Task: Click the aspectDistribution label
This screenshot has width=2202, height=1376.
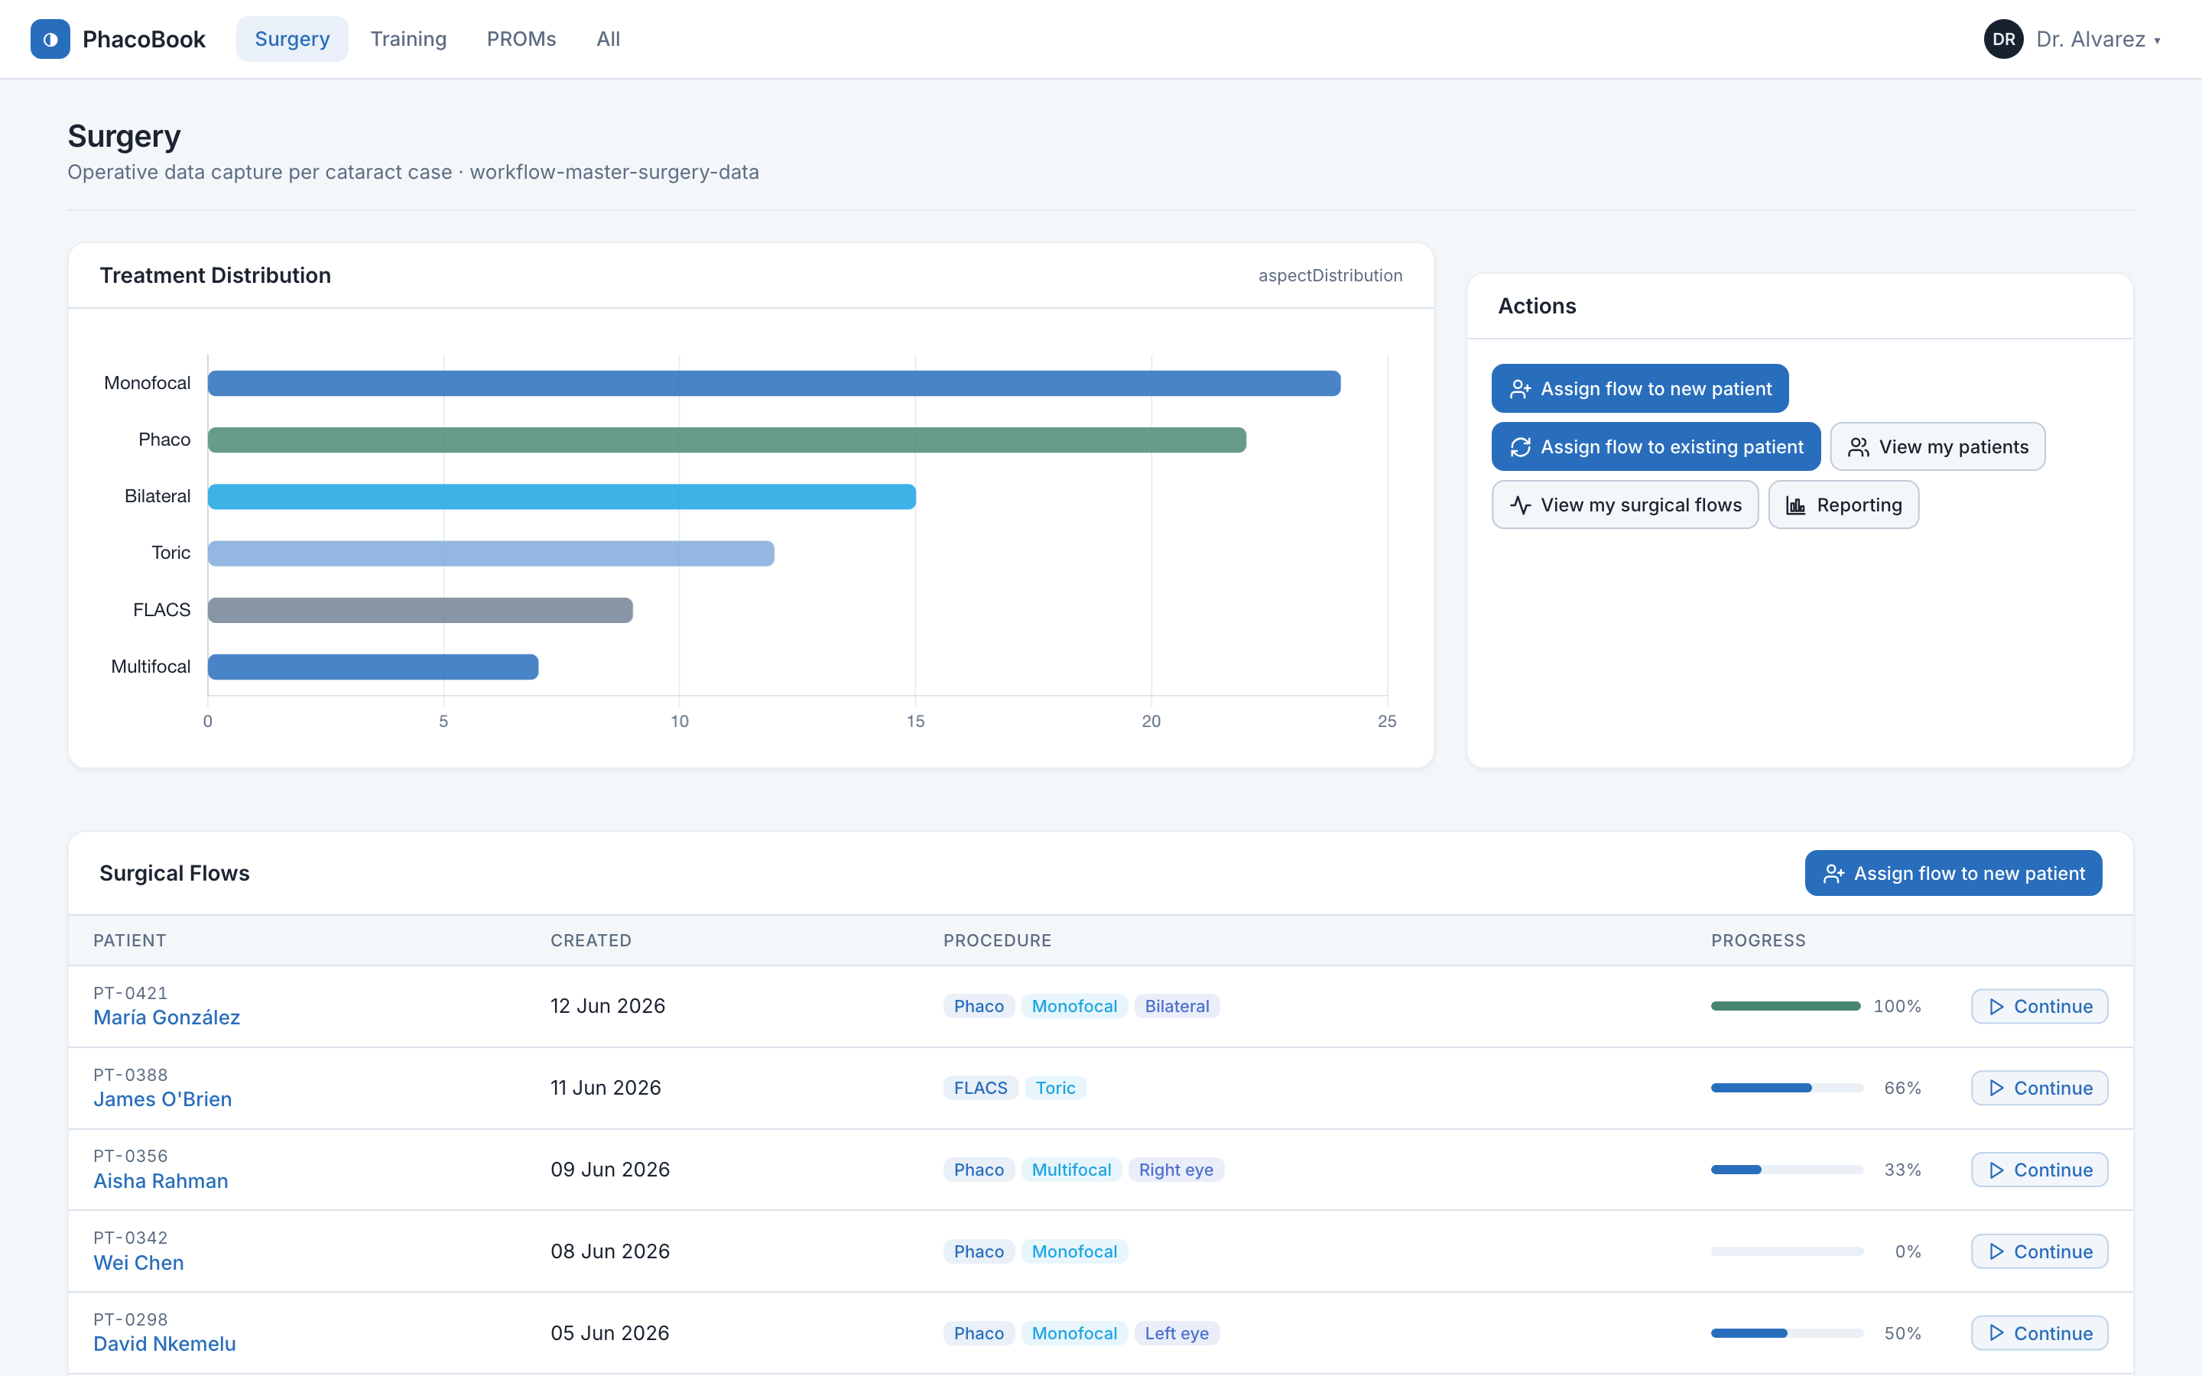Action: point(1330,276)
